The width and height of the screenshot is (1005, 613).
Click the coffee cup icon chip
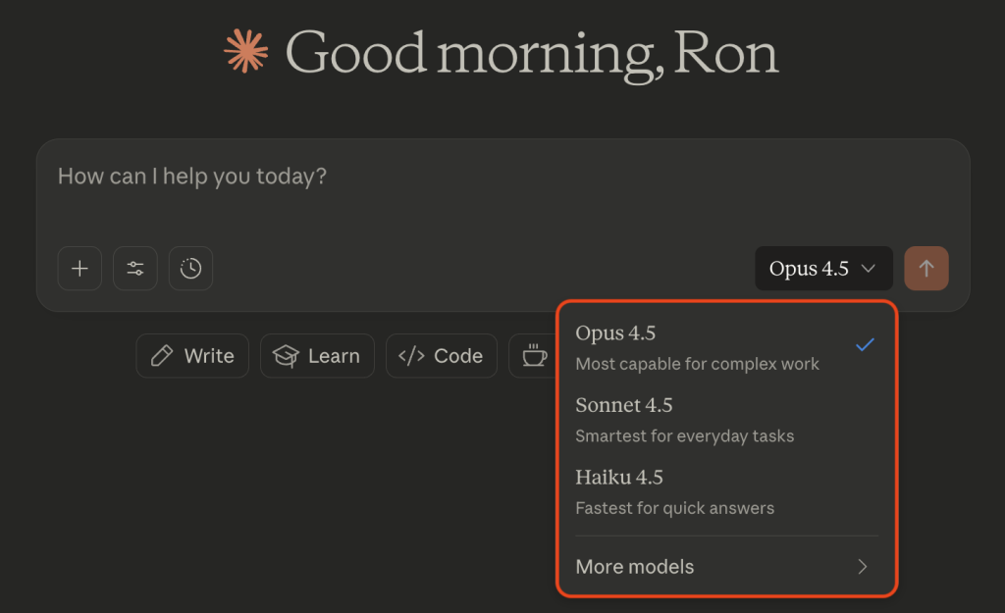(534, 356)
